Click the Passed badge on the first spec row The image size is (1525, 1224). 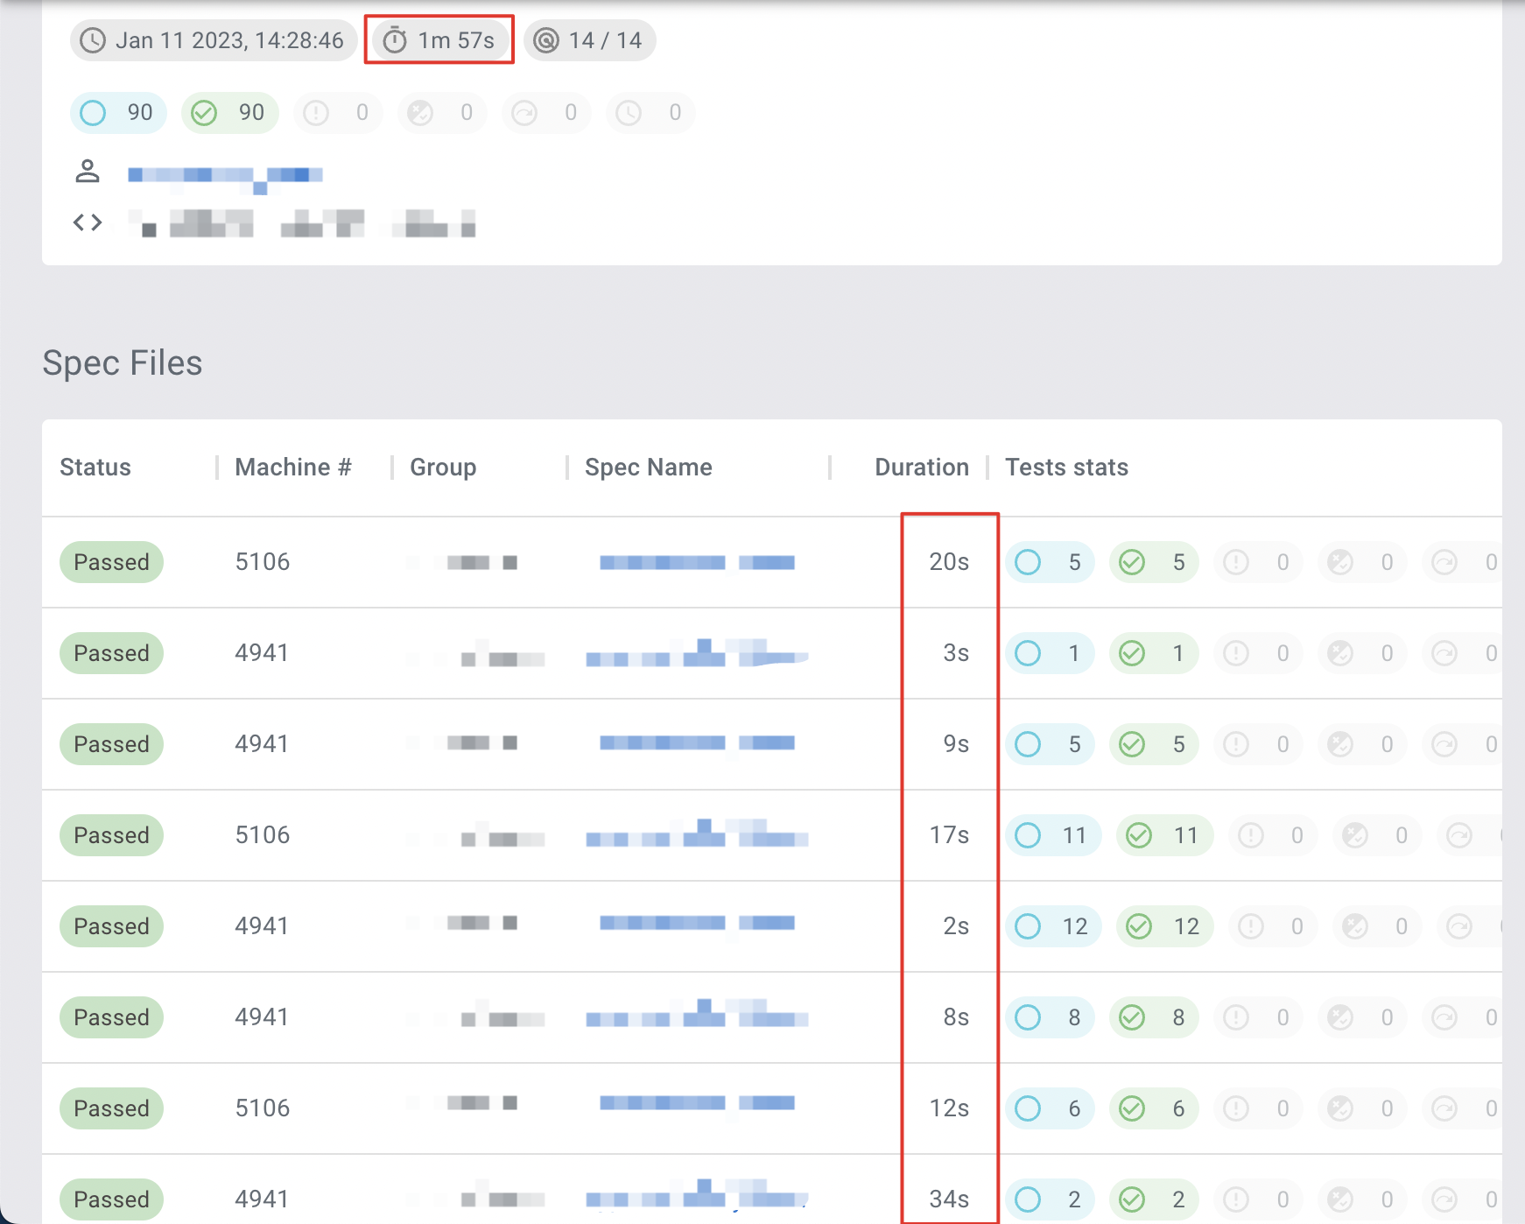[110, 562]
